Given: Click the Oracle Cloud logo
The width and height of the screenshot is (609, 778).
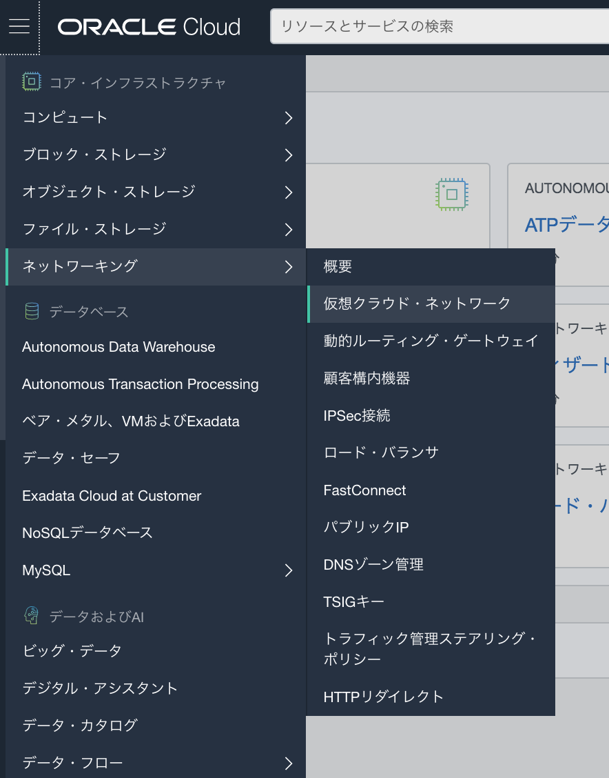Looking at the screenshot, I should 149,27.
